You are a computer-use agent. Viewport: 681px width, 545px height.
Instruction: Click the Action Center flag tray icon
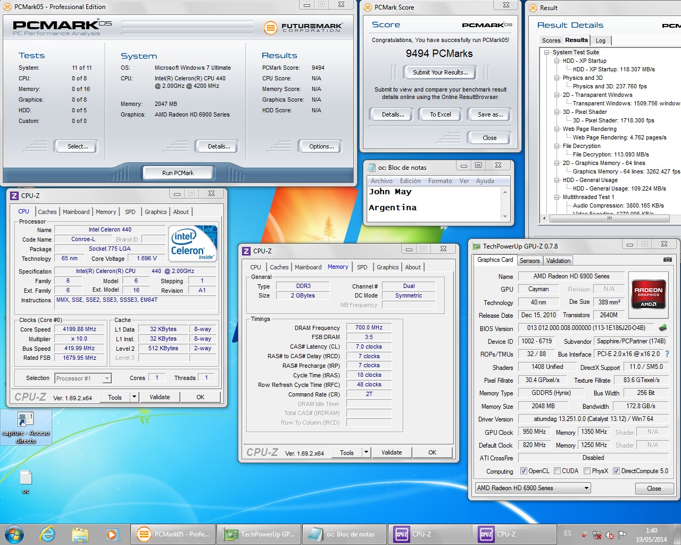tap(622, 534)
